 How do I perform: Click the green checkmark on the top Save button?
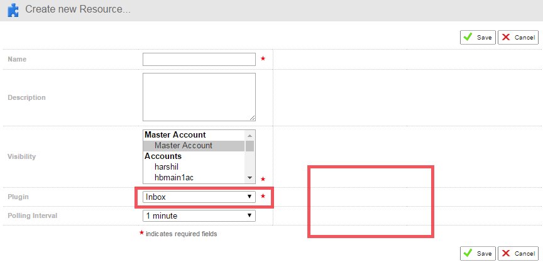pyautogui.click(x=468, y=38)
